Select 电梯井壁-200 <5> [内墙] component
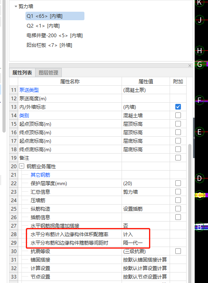 pos(55,36)
